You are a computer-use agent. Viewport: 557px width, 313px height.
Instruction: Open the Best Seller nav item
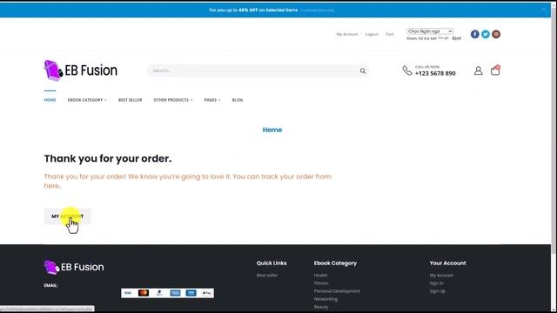[x=130, y=100]
